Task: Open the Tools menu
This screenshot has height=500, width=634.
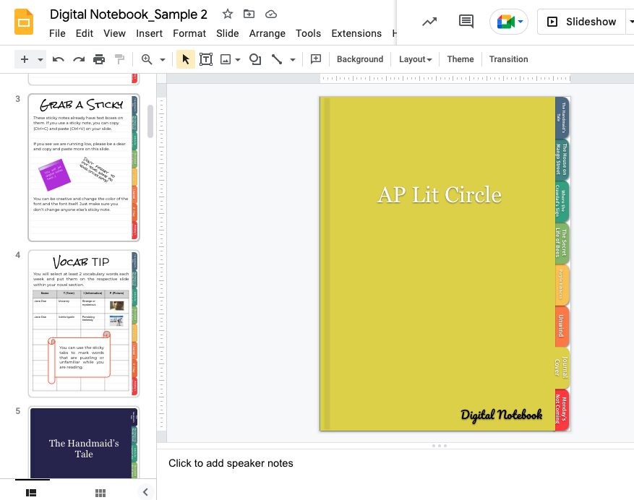Action: [x=308, y=33]
